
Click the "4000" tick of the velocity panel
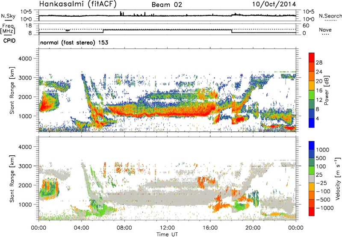(x=25, y=147)
